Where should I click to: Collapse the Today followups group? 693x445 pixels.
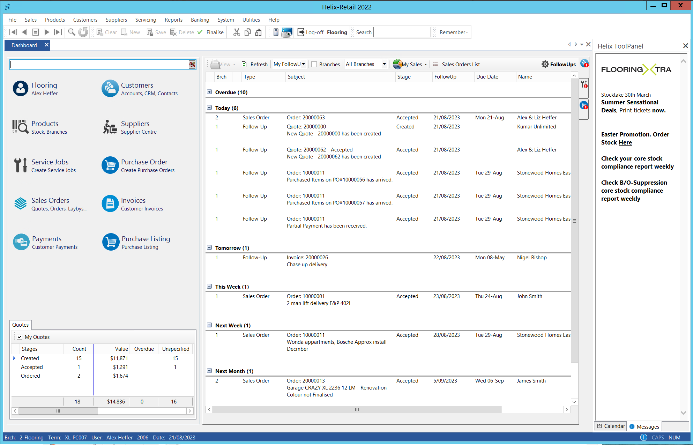(x=209, y=107)
